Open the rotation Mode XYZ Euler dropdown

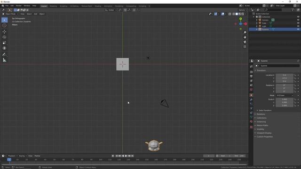[285, 95]
